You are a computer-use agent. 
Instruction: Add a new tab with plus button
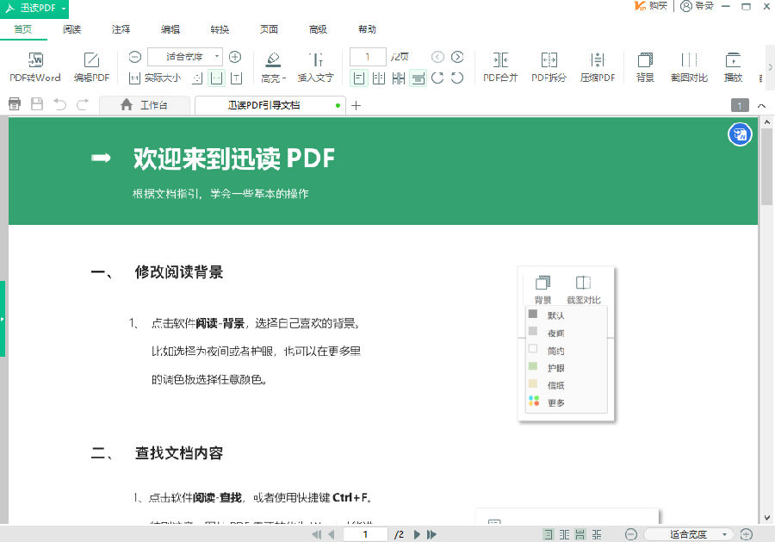[x=356, y=105]
